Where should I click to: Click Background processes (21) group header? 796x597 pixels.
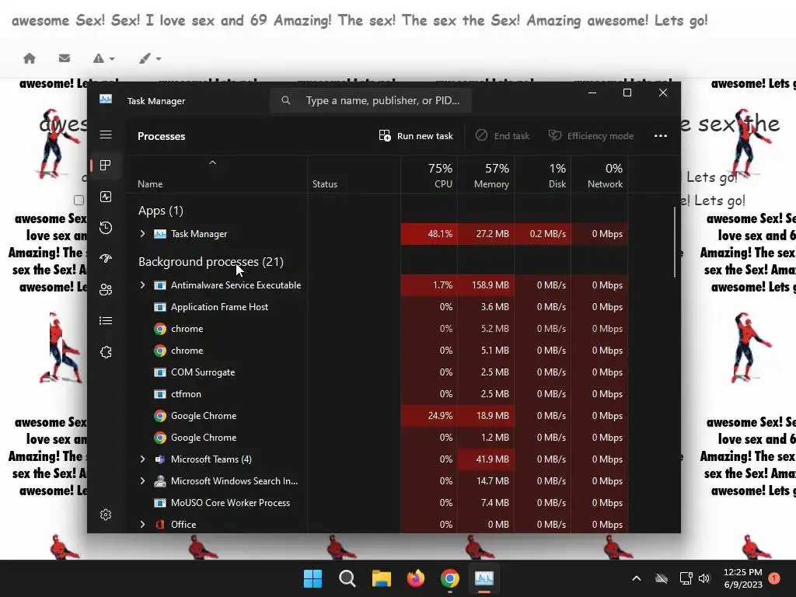click(211, 262)
